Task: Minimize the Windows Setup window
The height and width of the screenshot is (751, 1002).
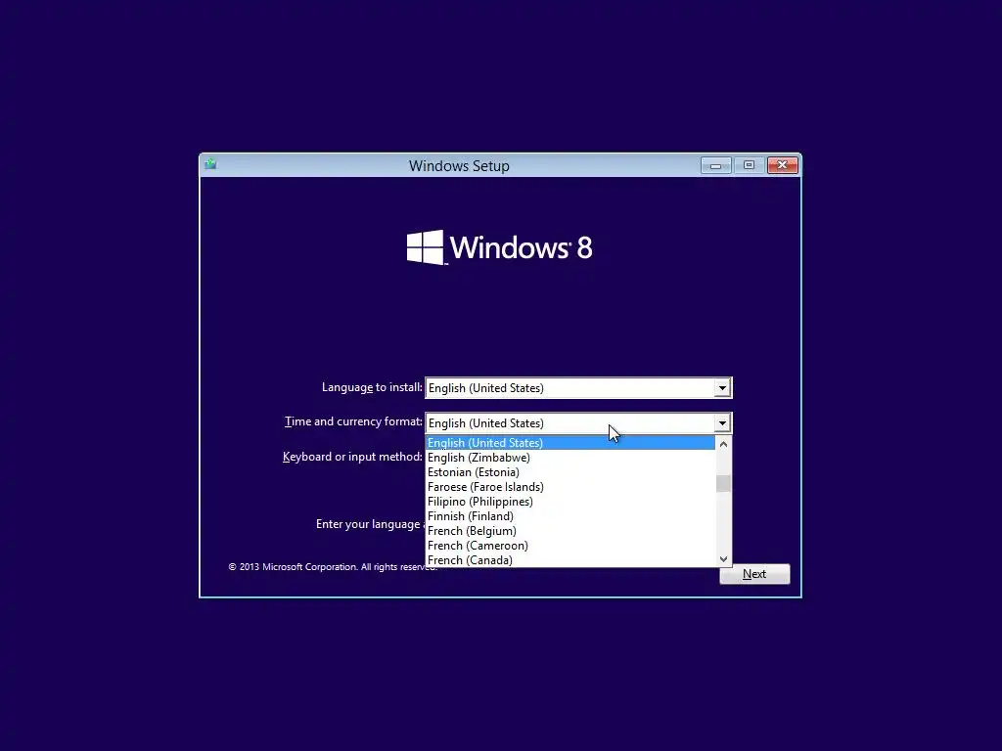Action: point(715,166)
